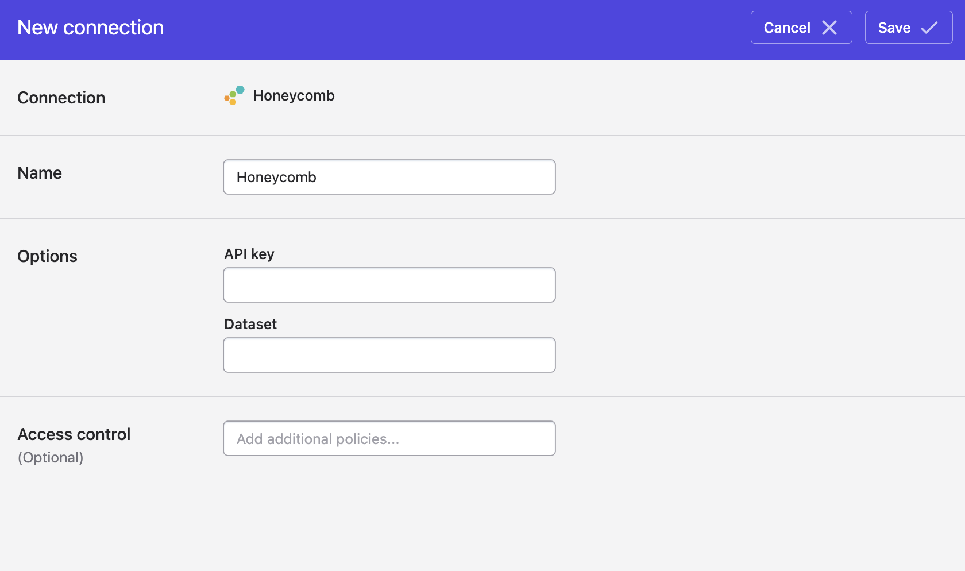The width and height of the screenshot is (965, 571).
Task: Click into the API key field
Action: (x=389, y=285)
